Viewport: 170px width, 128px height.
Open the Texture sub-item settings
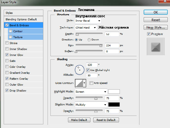click(25, 37)
